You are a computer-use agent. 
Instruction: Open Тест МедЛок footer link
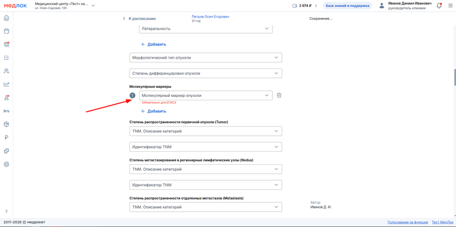click(442, 222)
